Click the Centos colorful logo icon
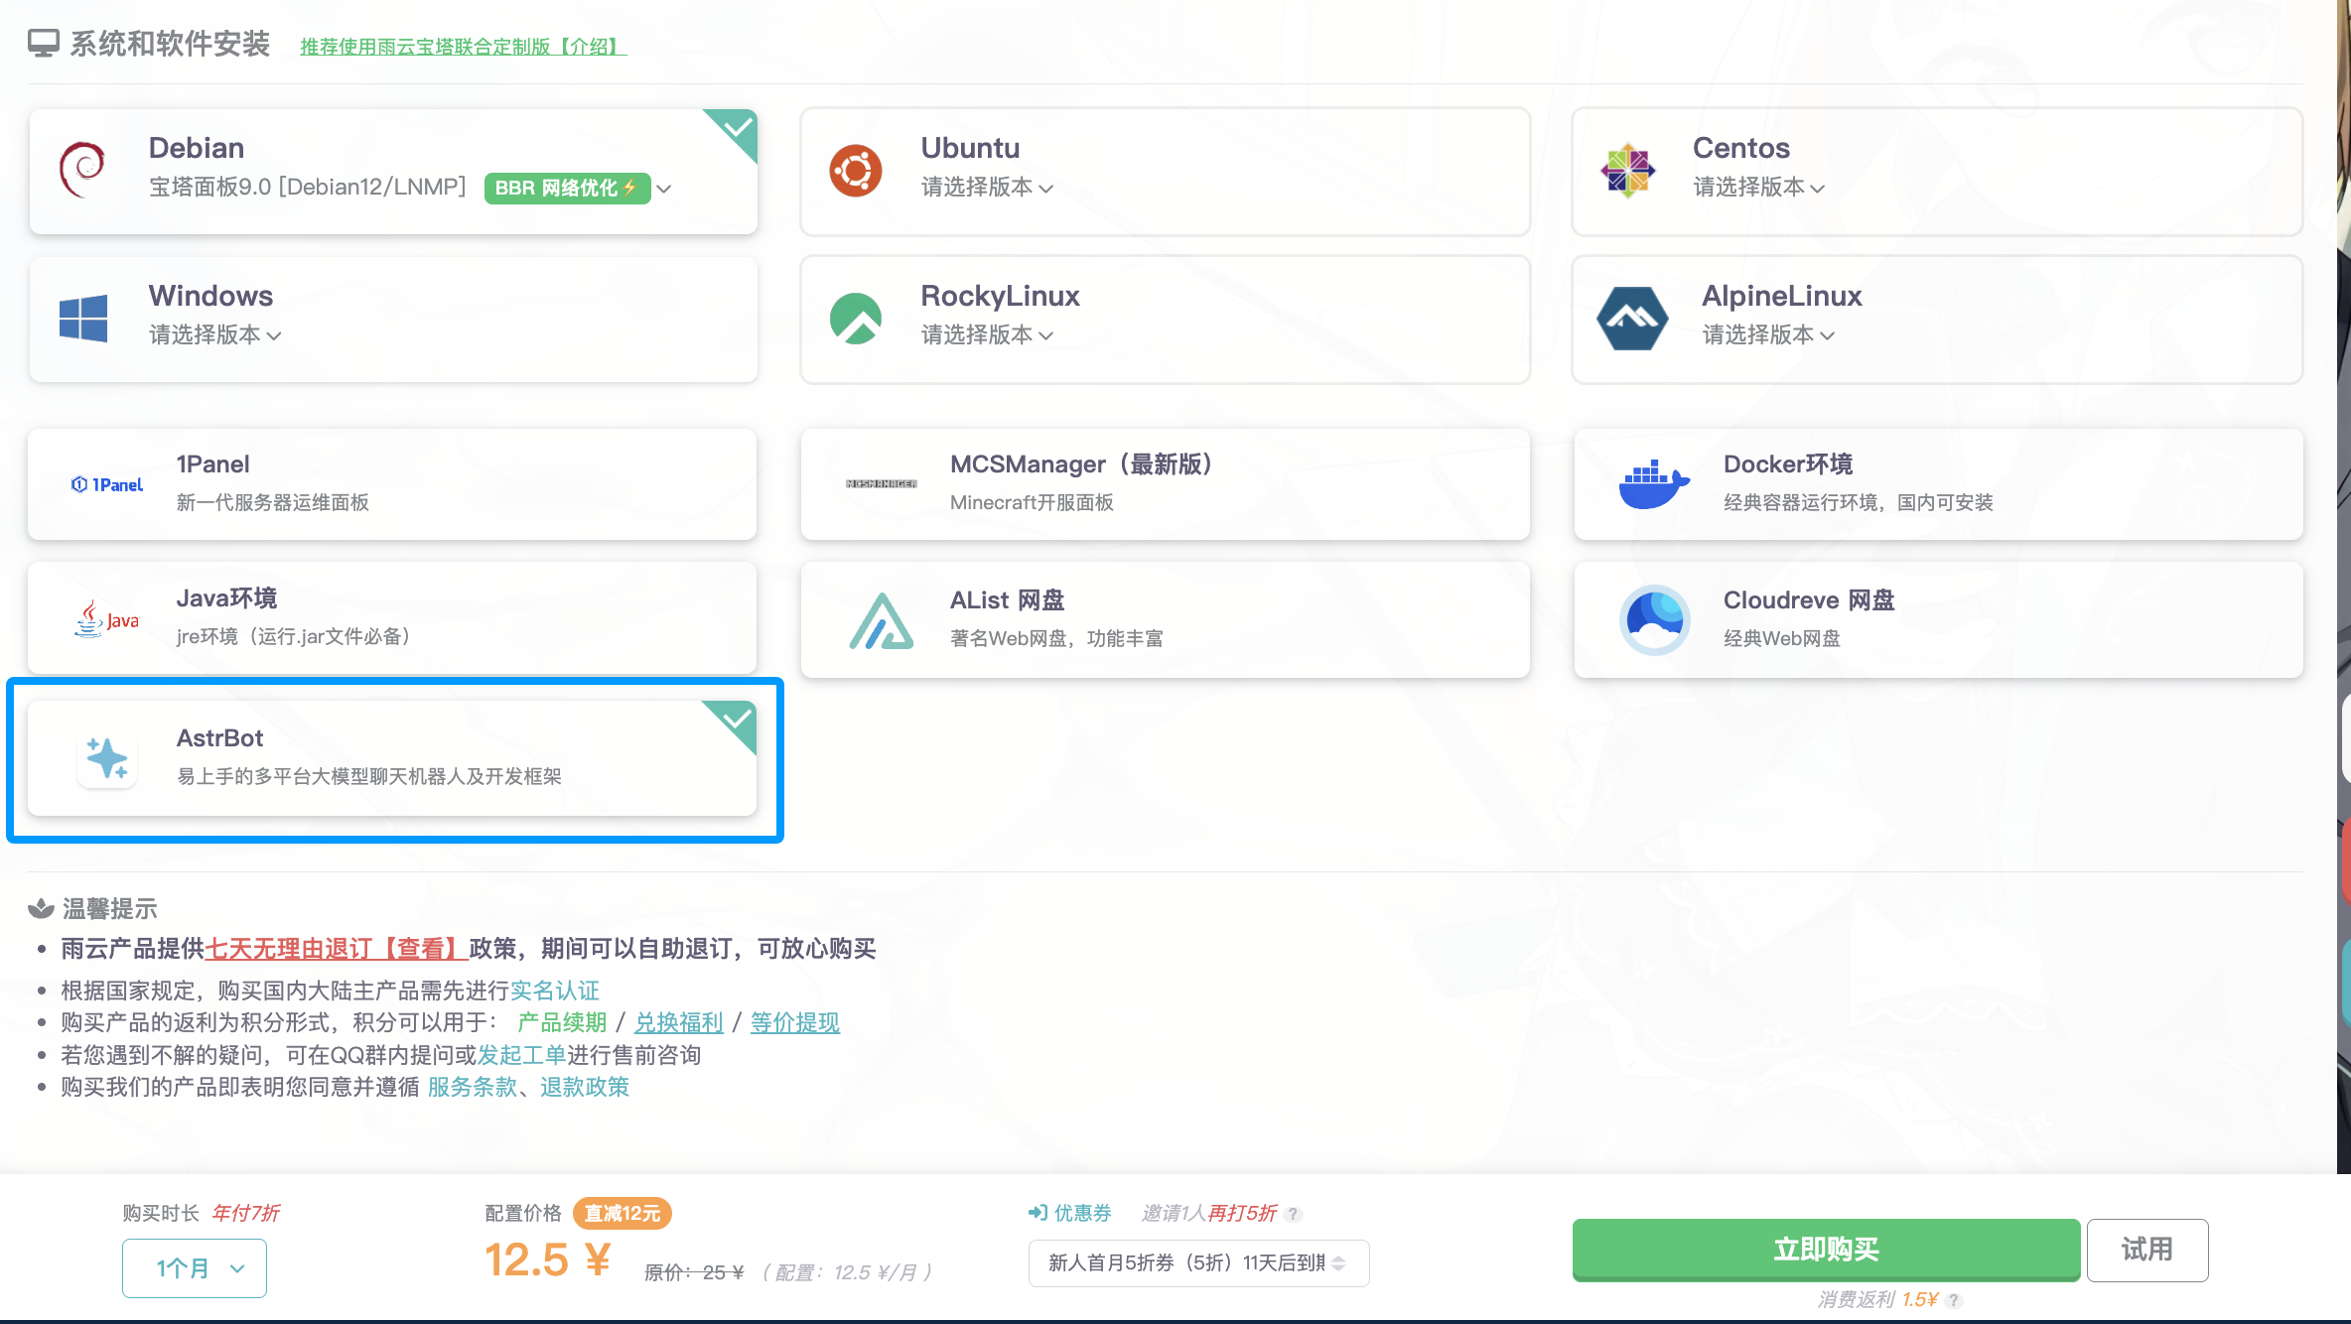Image resolution: width=2351 pixels, height=1324 pixels. [1627, 171]
